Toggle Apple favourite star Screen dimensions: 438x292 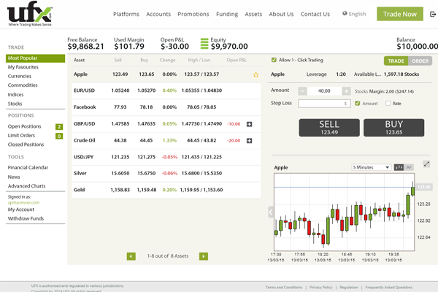point(256,74)
